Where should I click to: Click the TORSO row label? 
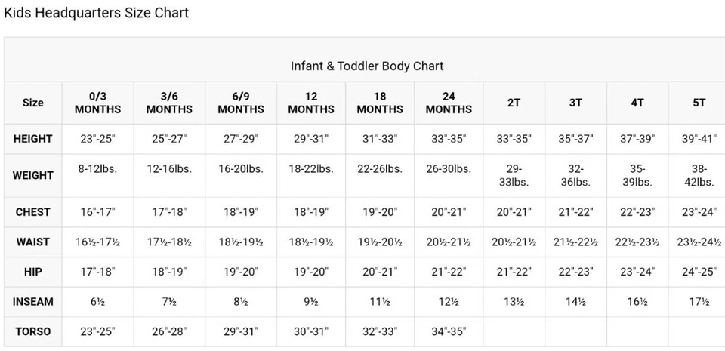tap(33, 331)
